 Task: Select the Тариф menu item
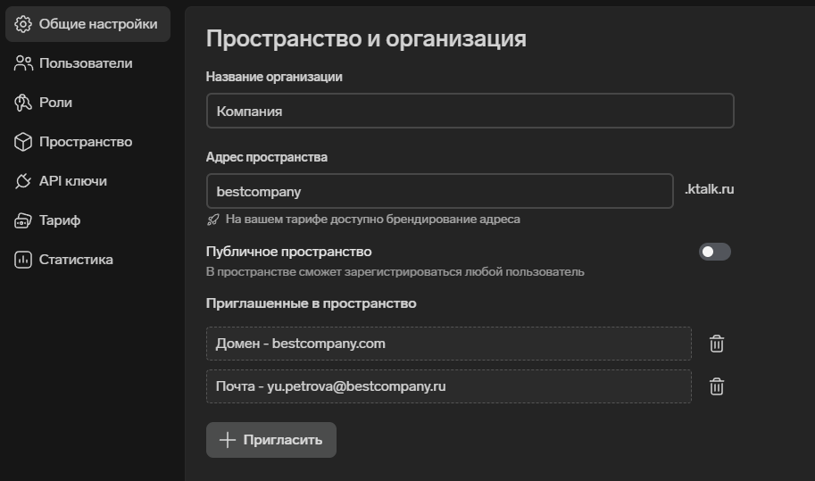tap(60, 220)
